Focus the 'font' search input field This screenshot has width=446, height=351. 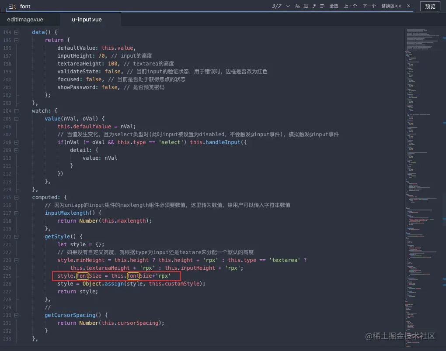142,6
